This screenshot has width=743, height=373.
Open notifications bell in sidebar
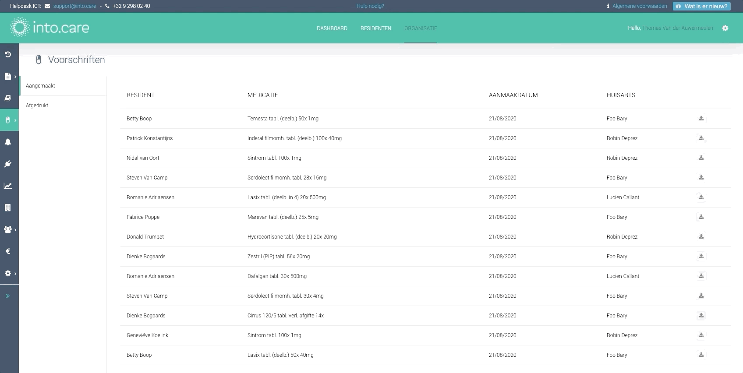coord(8,142)
